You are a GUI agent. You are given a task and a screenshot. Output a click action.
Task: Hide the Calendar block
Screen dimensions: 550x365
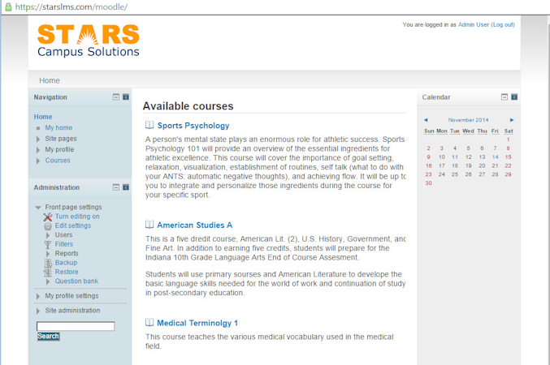505,97
